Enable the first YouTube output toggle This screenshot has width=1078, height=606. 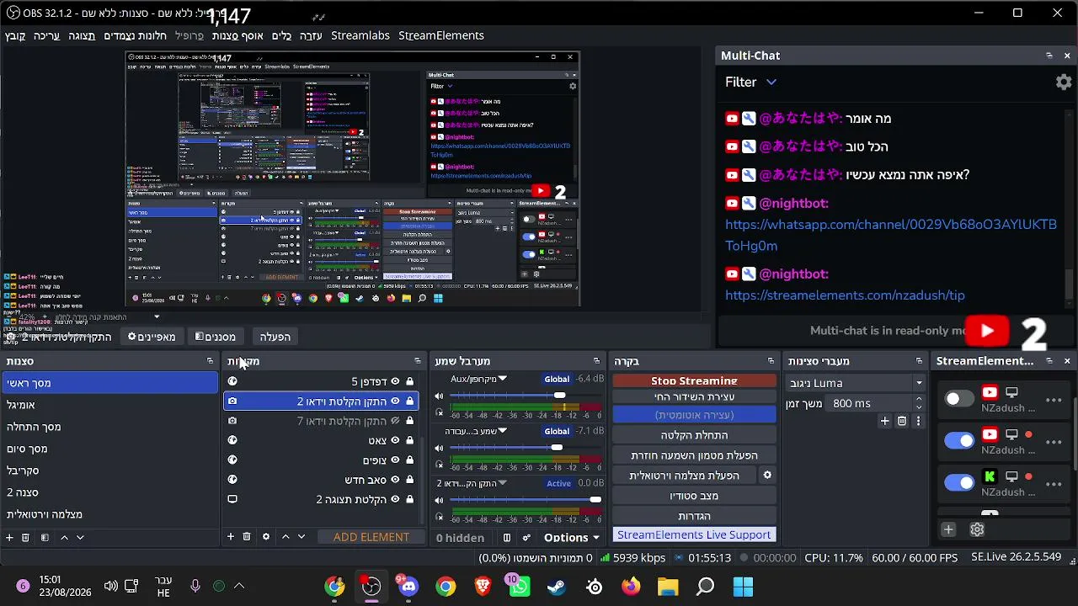[x=958, y=399]
